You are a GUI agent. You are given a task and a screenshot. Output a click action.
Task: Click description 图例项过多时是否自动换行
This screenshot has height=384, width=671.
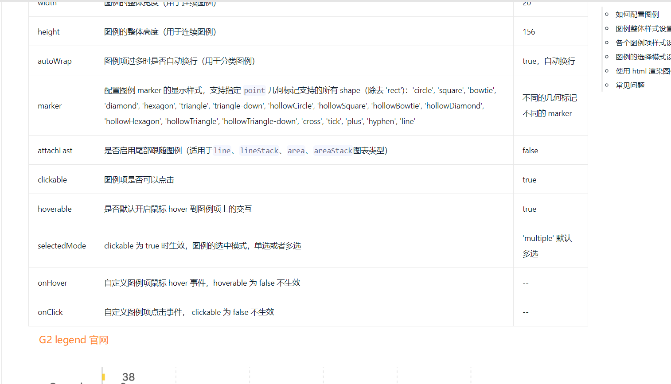pyautogui.click(x=179, y=61)
